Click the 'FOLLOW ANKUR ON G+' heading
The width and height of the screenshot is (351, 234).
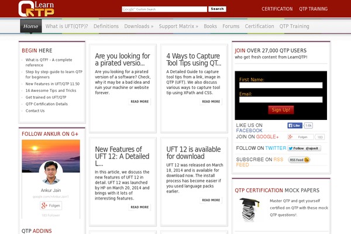(50, 134)
